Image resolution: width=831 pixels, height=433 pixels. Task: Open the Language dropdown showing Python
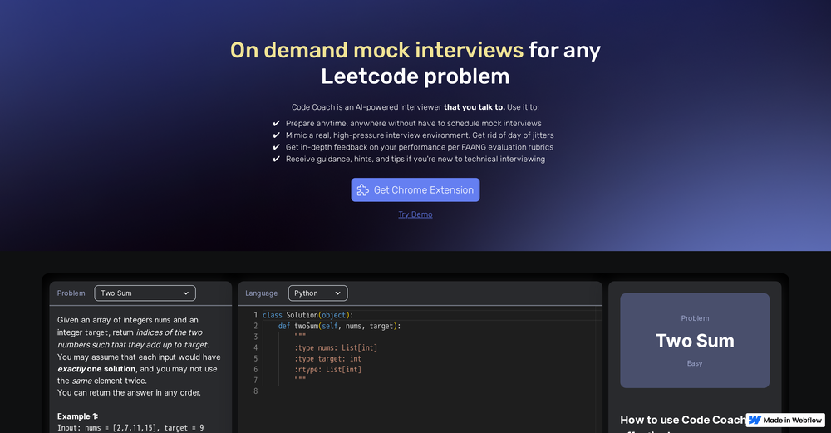click(x=317, y=293)
